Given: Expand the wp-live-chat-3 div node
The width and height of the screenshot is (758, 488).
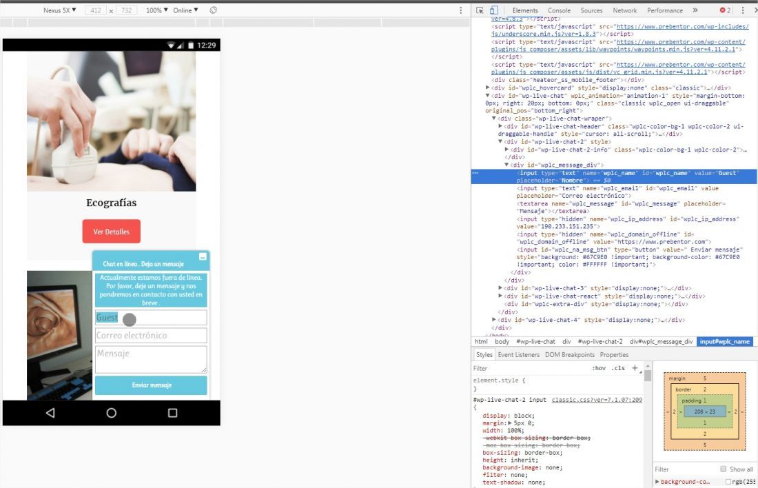Looking at the screenshot, I should (x=500, y=288).
